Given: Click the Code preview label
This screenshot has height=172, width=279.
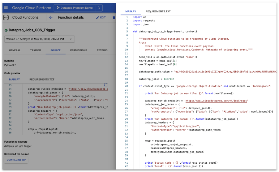Looking at the screenshot, I should pos(12,73).
